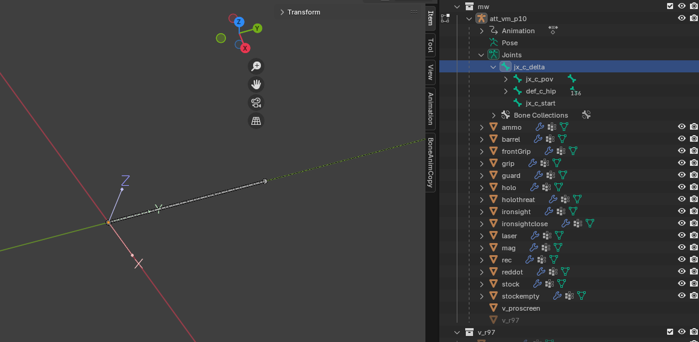The image size is (699, 342).
Task: Hide the laser object in viewport
Action: (x=682, y=236)
